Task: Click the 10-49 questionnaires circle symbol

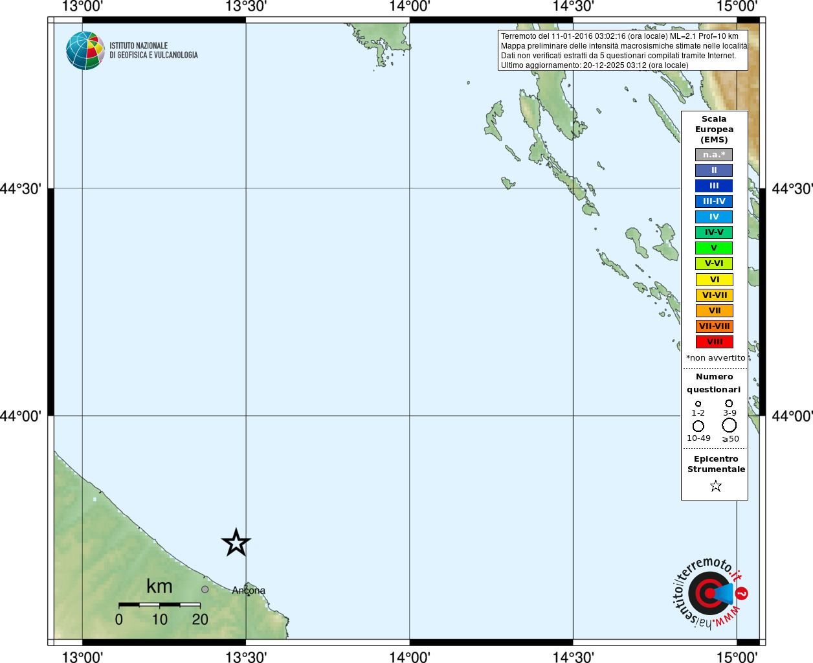Action: tap(698, 426)
